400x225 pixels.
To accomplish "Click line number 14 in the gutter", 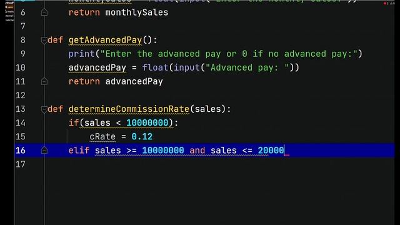I will pyautogui.click(x=21, y=122).
